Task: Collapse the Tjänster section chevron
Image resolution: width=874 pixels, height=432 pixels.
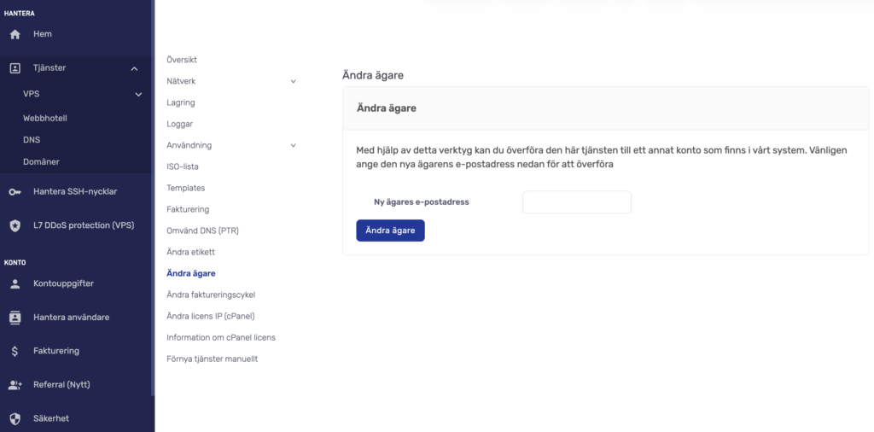Action: click(x=135, y=68)
